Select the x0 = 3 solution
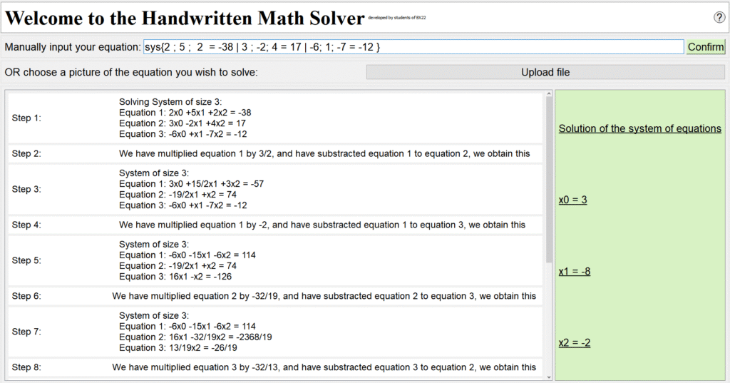This screenshot has width=730, height=383. [x=573, y=200]
